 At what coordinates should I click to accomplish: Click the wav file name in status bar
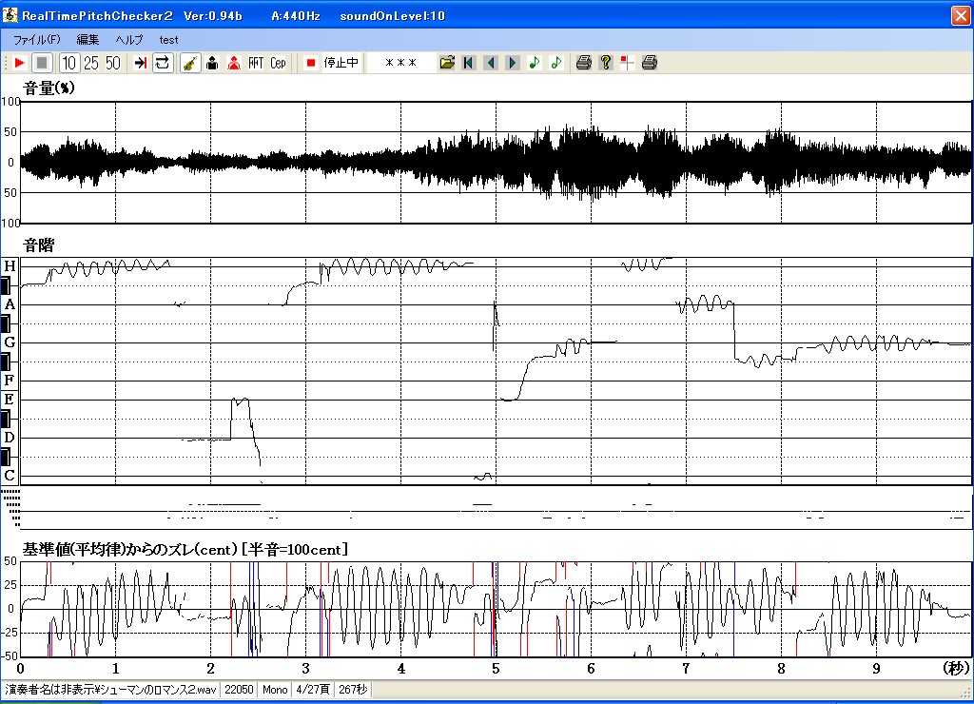111,690
